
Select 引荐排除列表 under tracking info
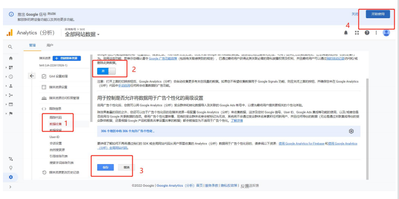58,156
